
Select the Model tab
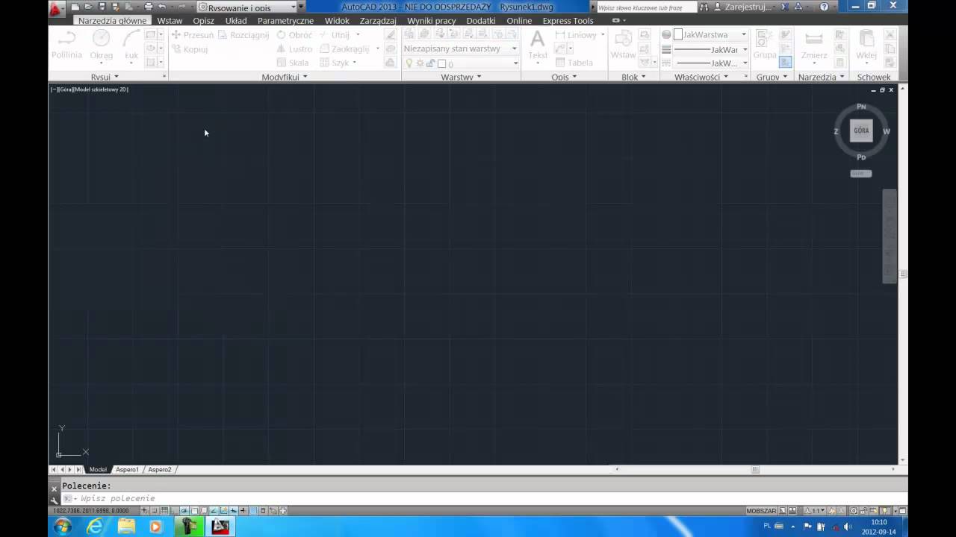pos(98,470)
